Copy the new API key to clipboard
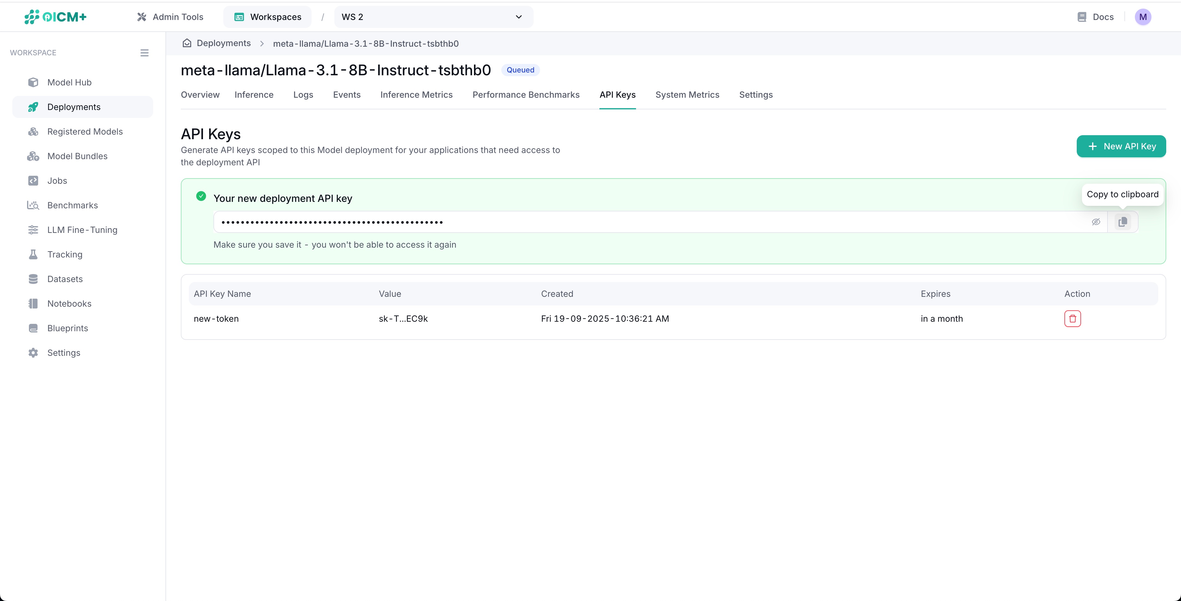The width and height of the screenshot is (1181, 601). click(x=1123, y=222)
